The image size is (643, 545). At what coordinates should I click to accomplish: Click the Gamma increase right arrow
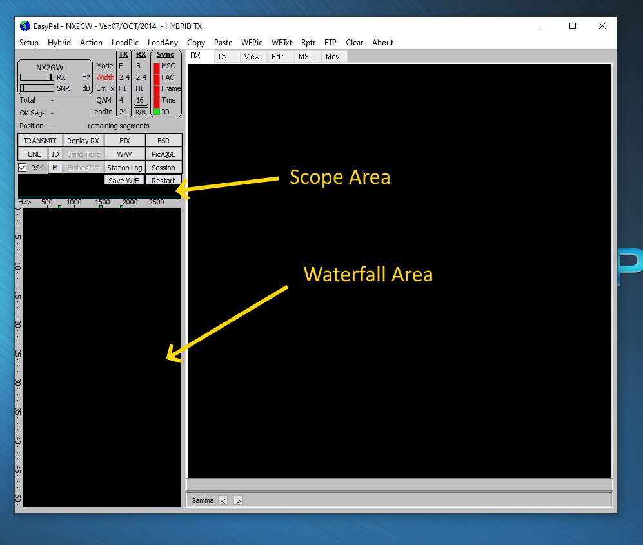point(238,500)
